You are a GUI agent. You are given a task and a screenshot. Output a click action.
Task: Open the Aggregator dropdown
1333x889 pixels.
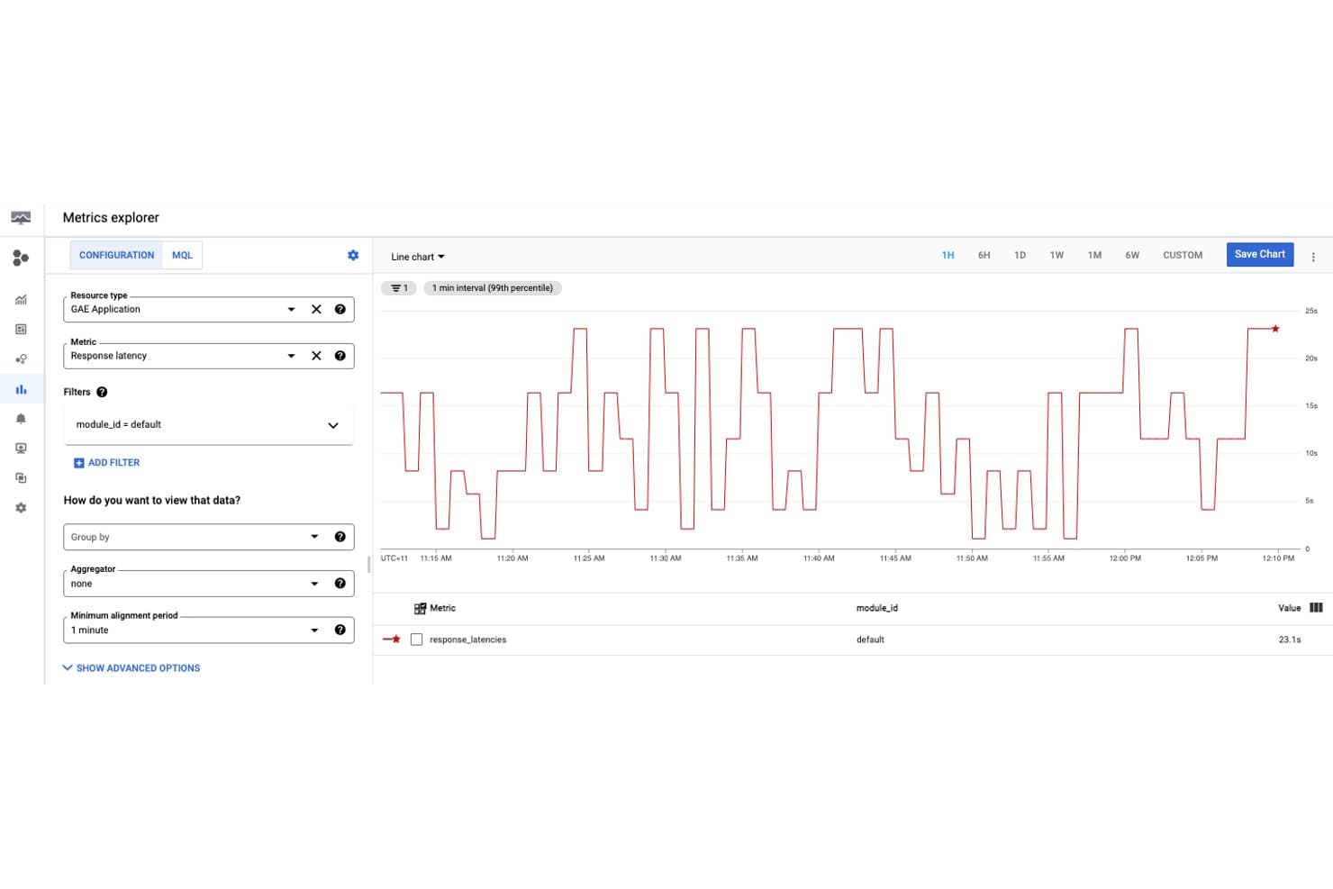tap(314, 584)
